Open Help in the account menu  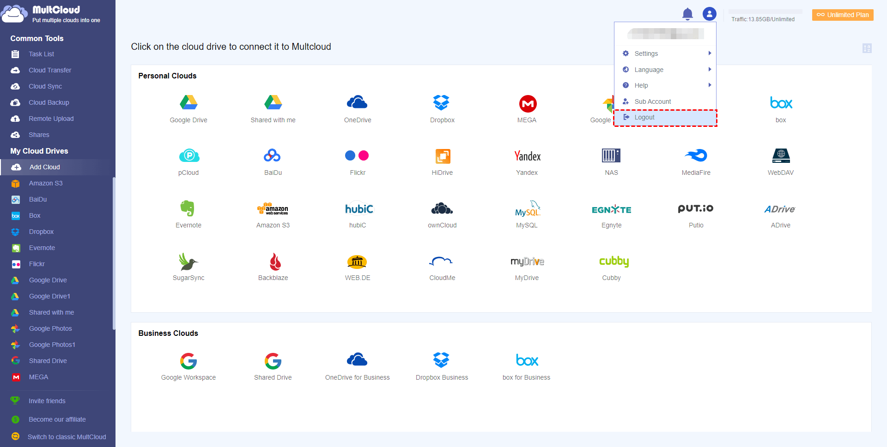665,85
